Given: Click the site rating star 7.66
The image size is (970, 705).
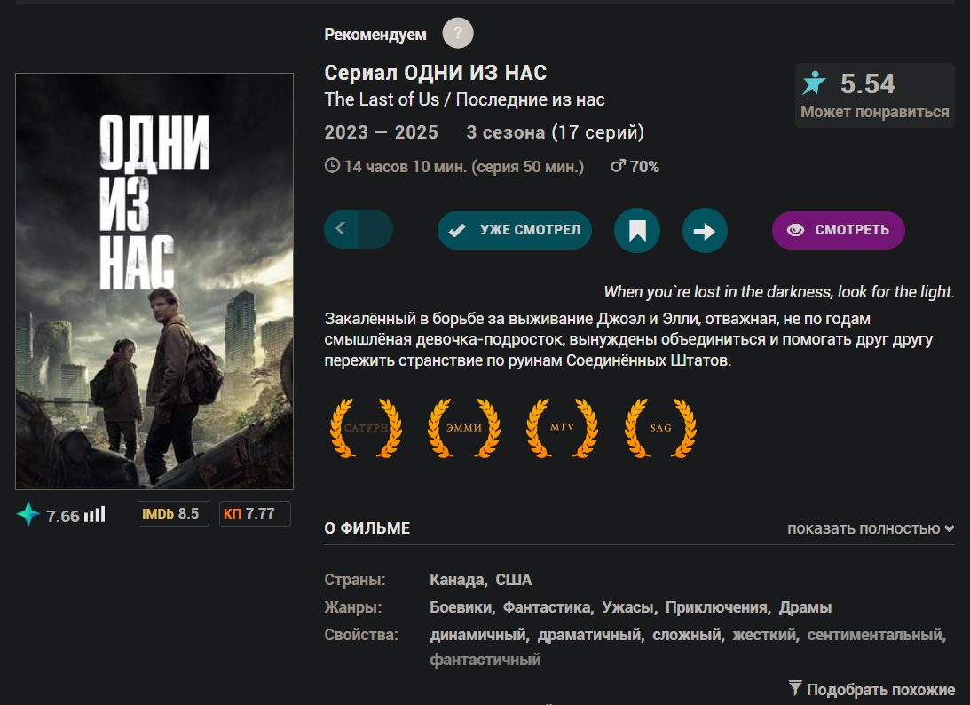Looking at the screenshot, I should (28, 514).
